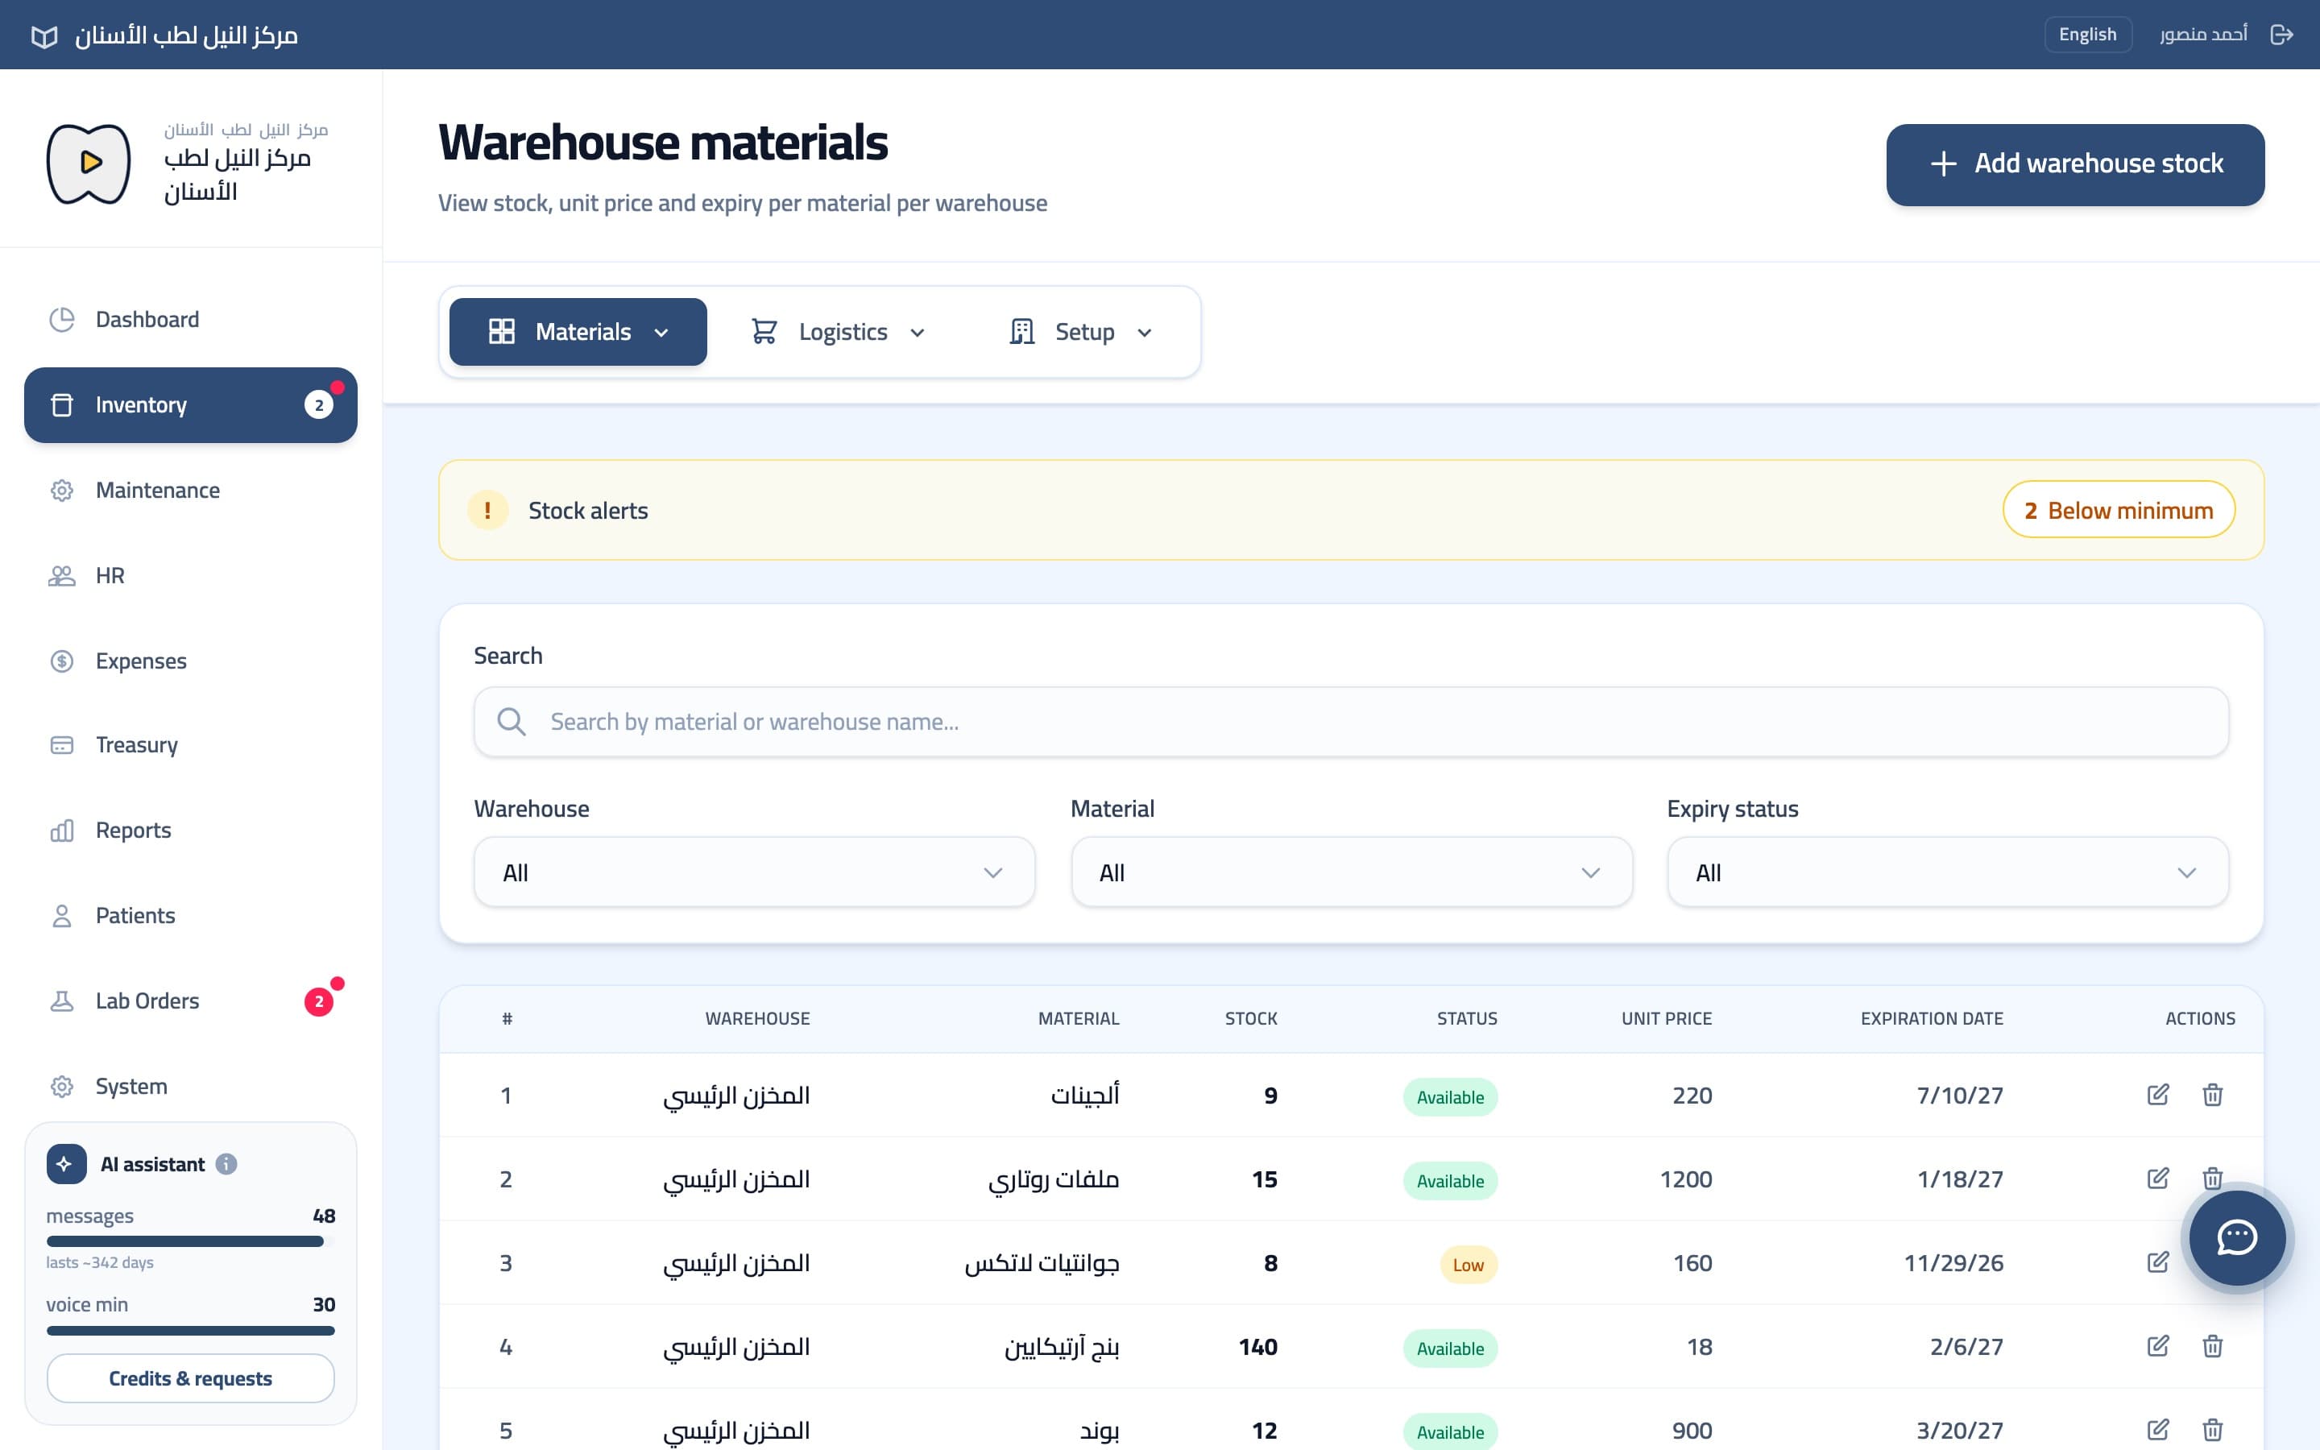The image size is (2320, 1450).
Task: Click the voice min progress bar
Action: [x=191, y=1330]
